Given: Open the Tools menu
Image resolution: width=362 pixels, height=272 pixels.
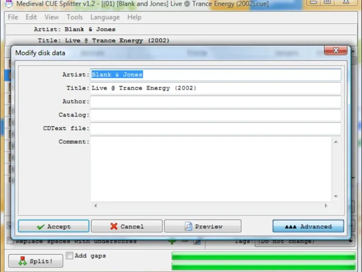Looking at the screenshot, I should tap(75, 17).
